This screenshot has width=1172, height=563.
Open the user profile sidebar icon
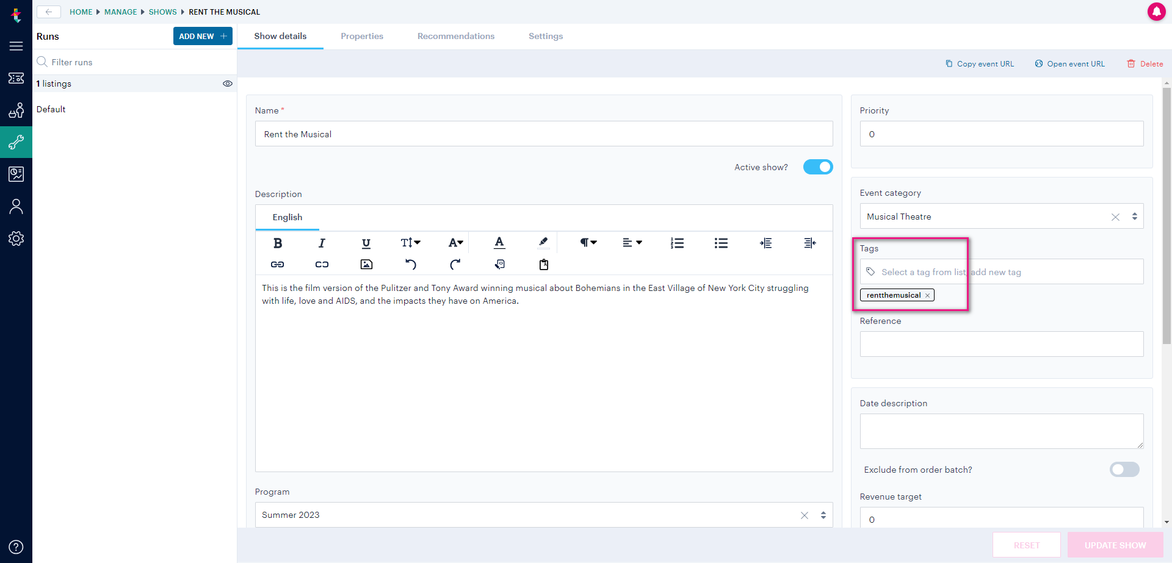pos(16,207)
